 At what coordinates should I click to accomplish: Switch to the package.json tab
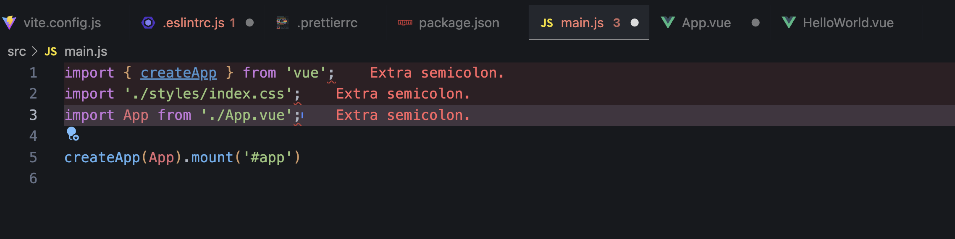point(449,23)
